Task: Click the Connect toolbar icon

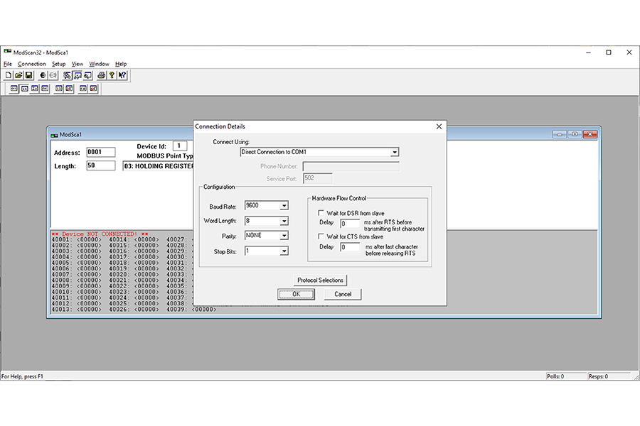Action: click(x=43, y=75)
